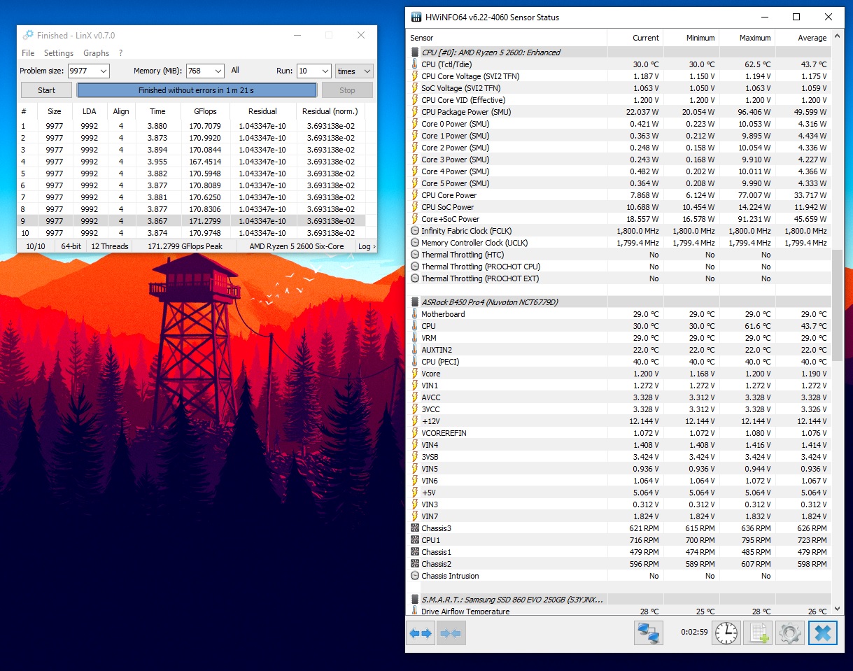Viewport: 853px width, 671px height.
Task: Click the lightning icon beside Vcore
Action: tap(415, 374)
